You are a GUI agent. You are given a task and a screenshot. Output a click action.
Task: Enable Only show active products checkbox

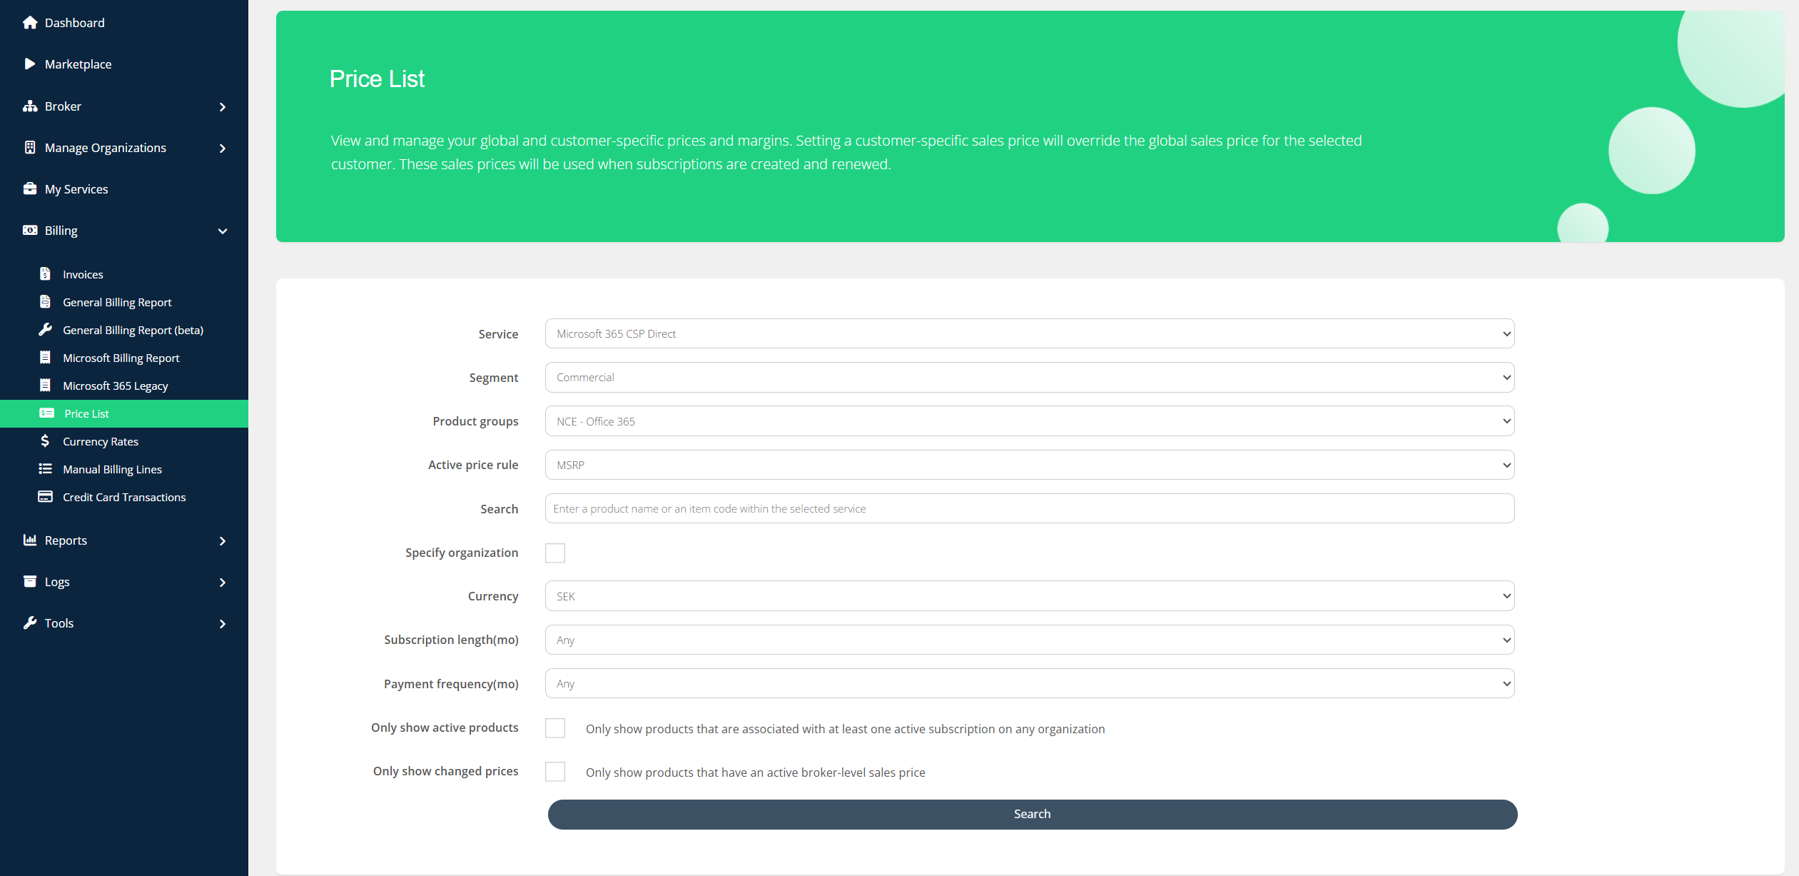point(555,728)
